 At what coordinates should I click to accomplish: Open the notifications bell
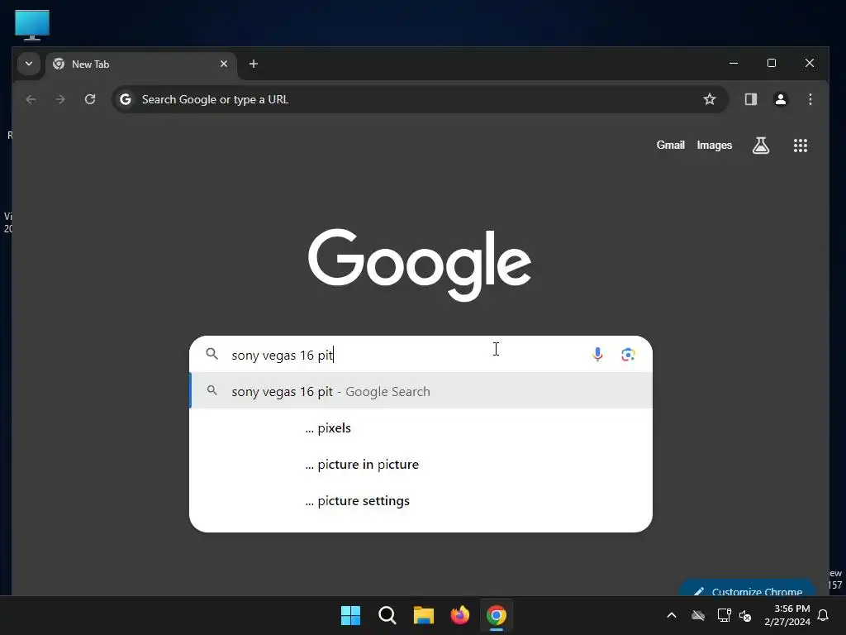pyautogui.click(x=823, y=615)
